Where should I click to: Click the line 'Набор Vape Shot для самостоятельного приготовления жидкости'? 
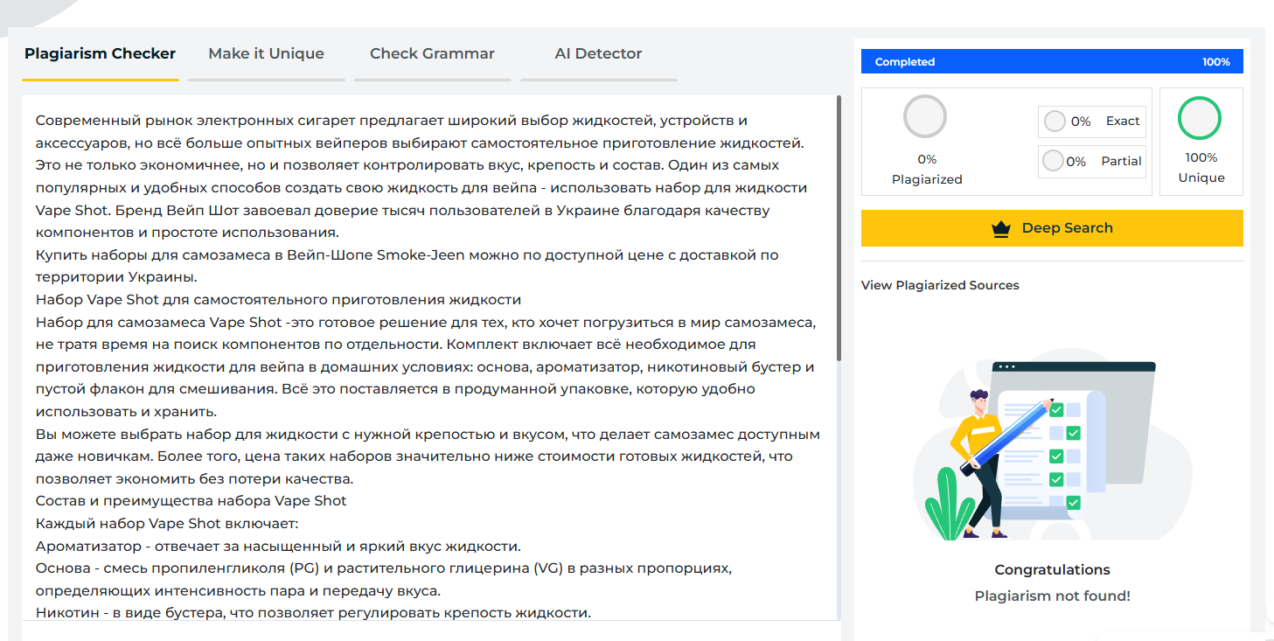coord(278,300)
